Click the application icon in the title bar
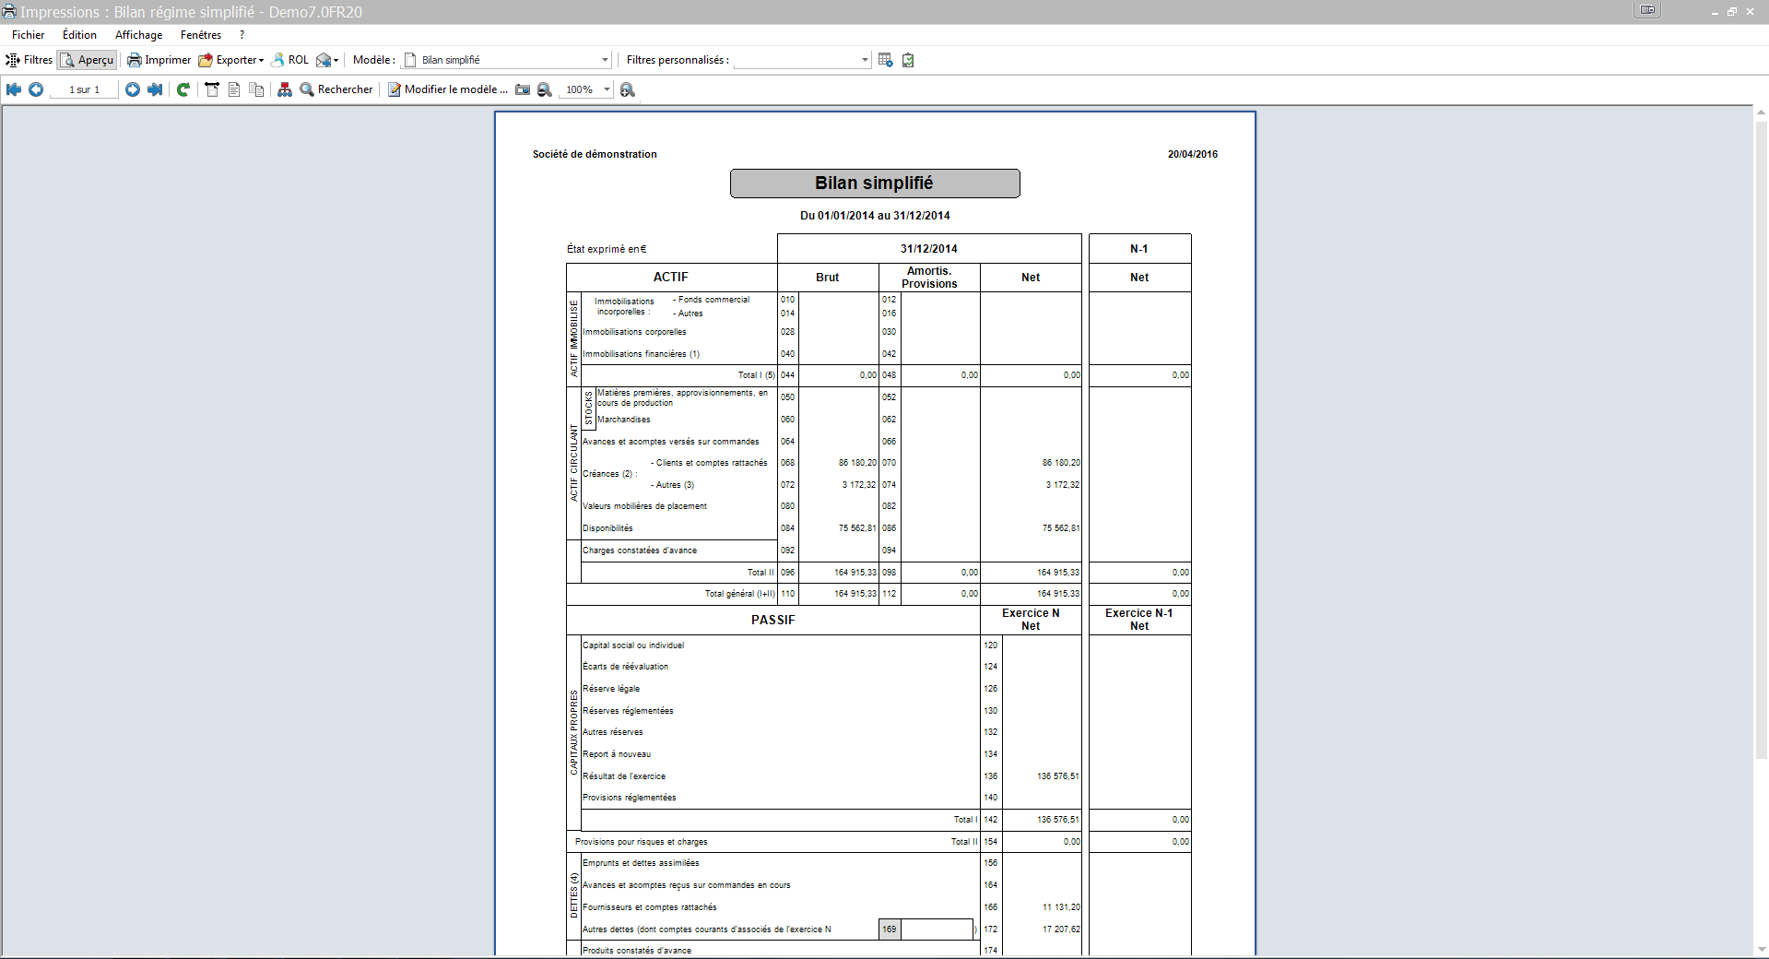 9,11
